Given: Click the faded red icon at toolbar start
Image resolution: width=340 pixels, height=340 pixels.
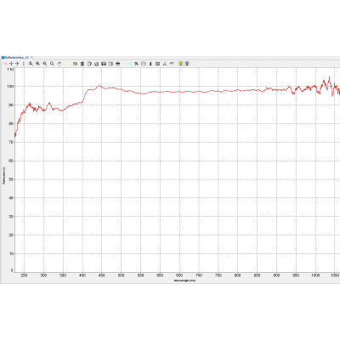Looking at the screenshot, I should click(5, 64).
